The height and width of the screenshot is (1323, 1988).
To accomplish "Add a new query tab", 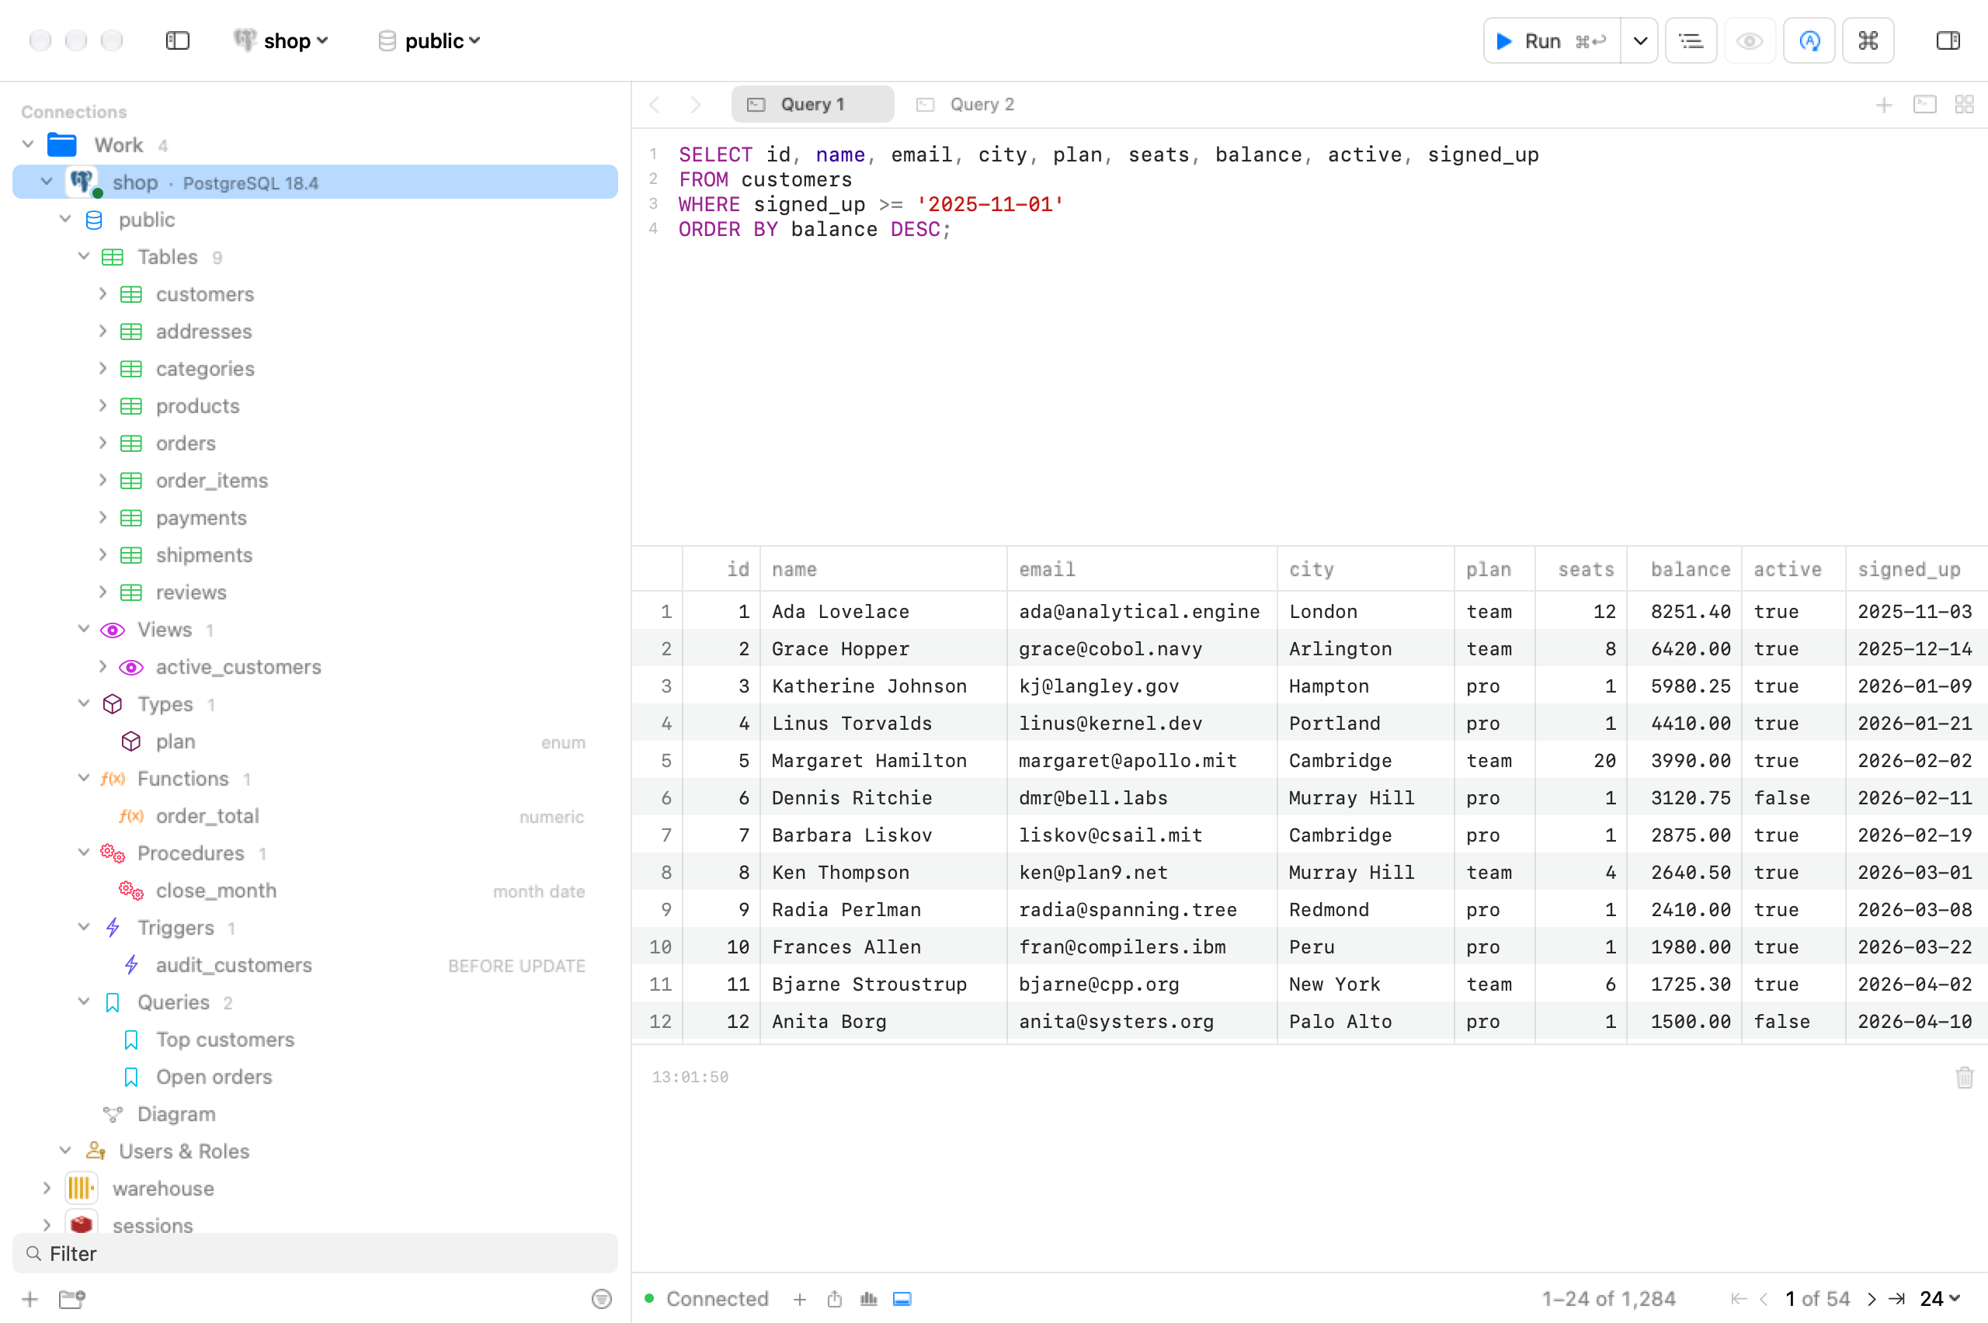I will (1884, 105).
